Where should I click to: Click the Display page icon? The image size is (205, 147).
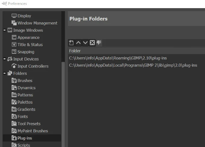14,16
